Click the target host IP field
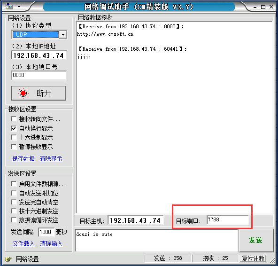Image resolution: width=278 pixels, height=266 pixels. (136, 220)
